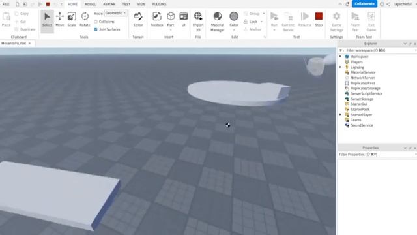This screenshot has height=235, width=417.
Task: Click the play icon in quick access bar
Action: click(40, 4)
